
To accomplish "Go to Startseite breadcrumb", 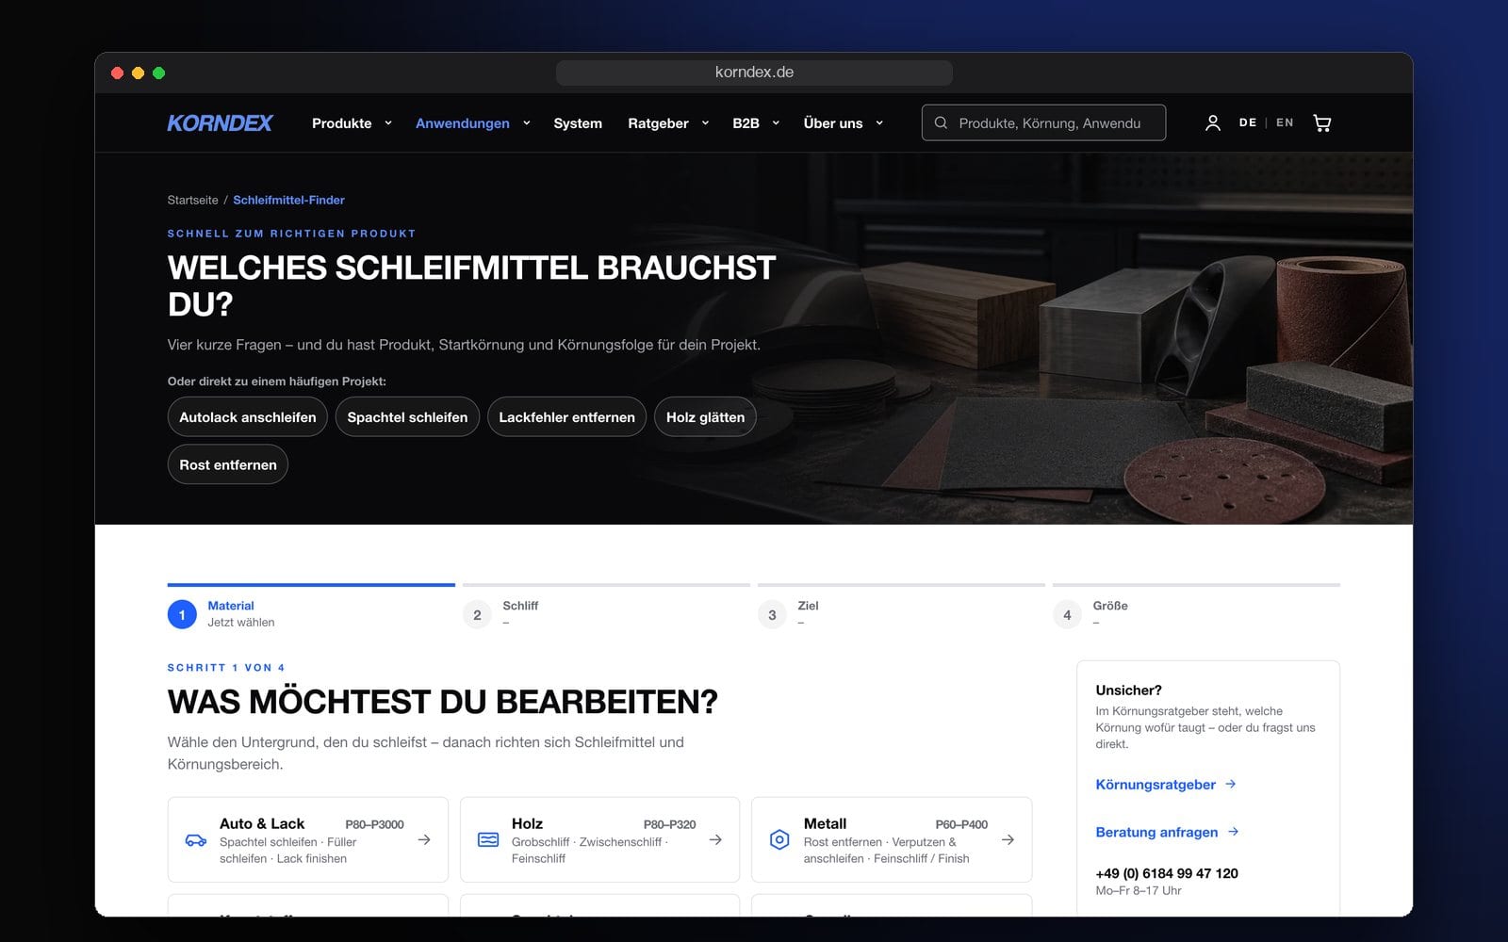I will [x=192, y=200].
